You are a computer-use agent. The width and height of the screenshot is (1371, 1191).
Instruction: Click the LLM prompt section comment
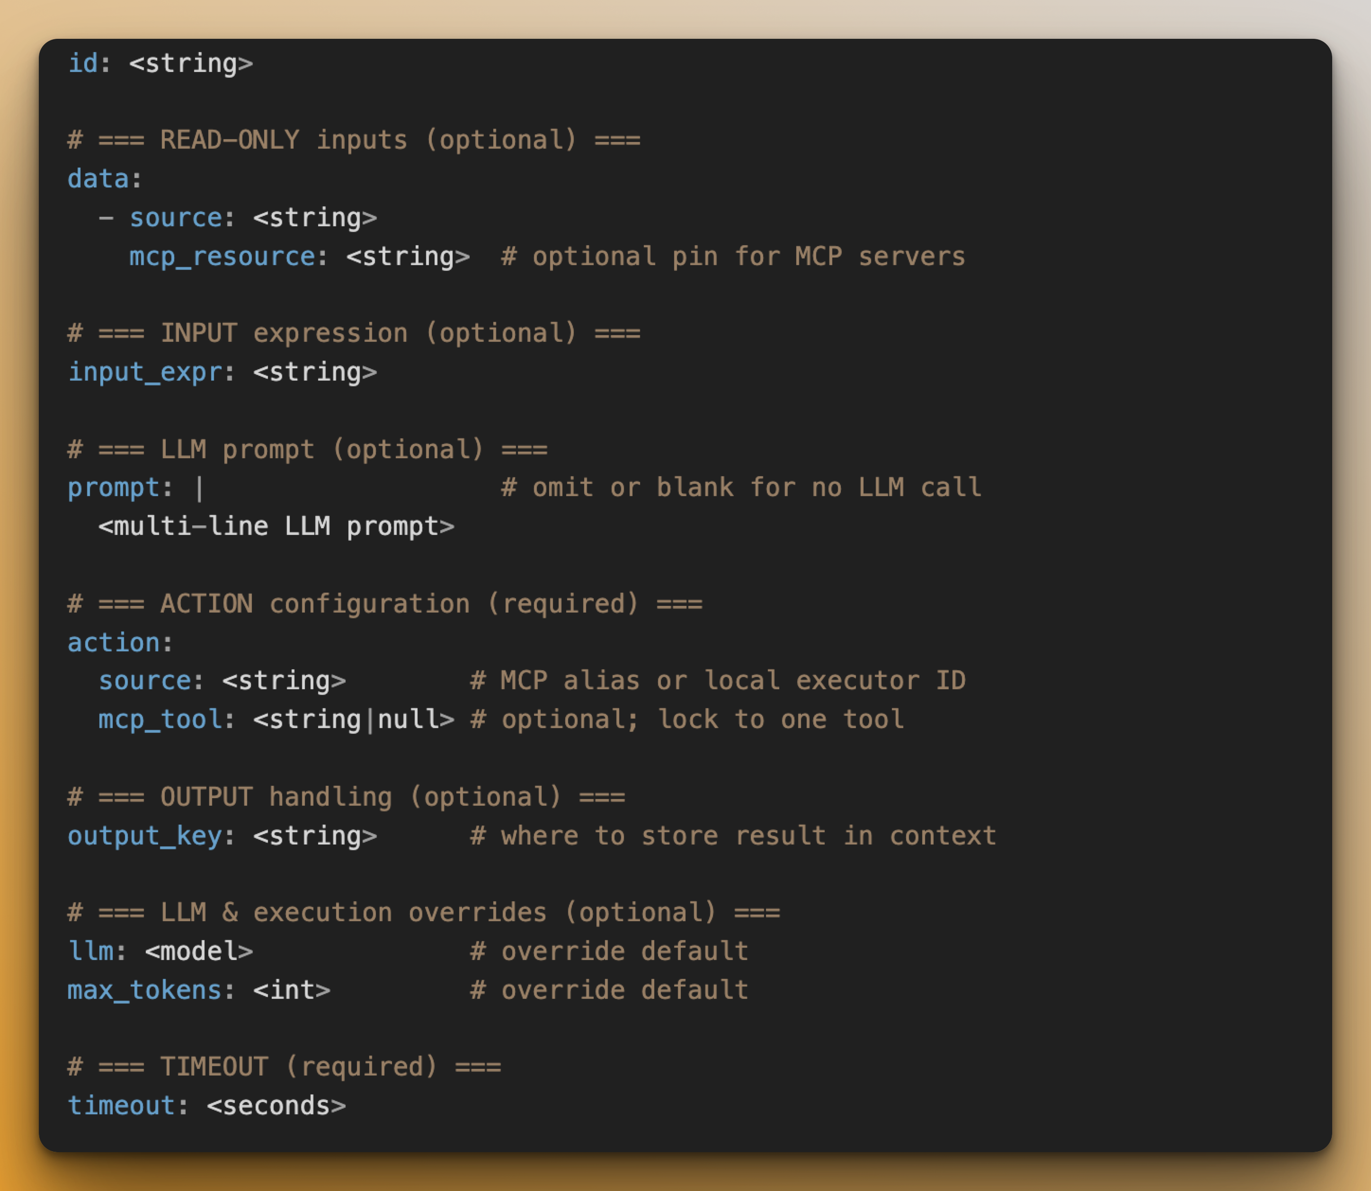coord(307,450)
